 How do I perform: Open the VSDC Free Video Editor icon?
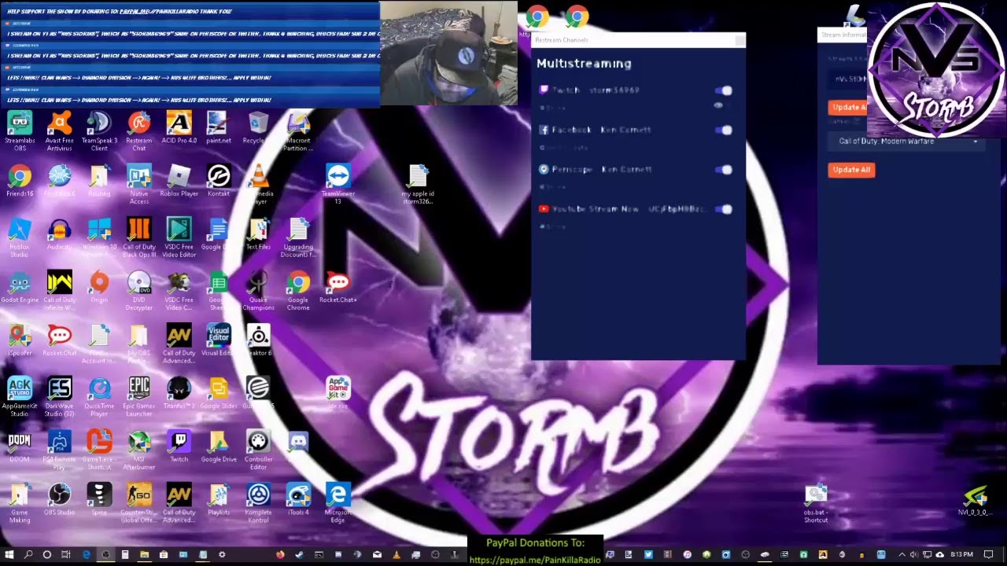[x=179, y=238]
